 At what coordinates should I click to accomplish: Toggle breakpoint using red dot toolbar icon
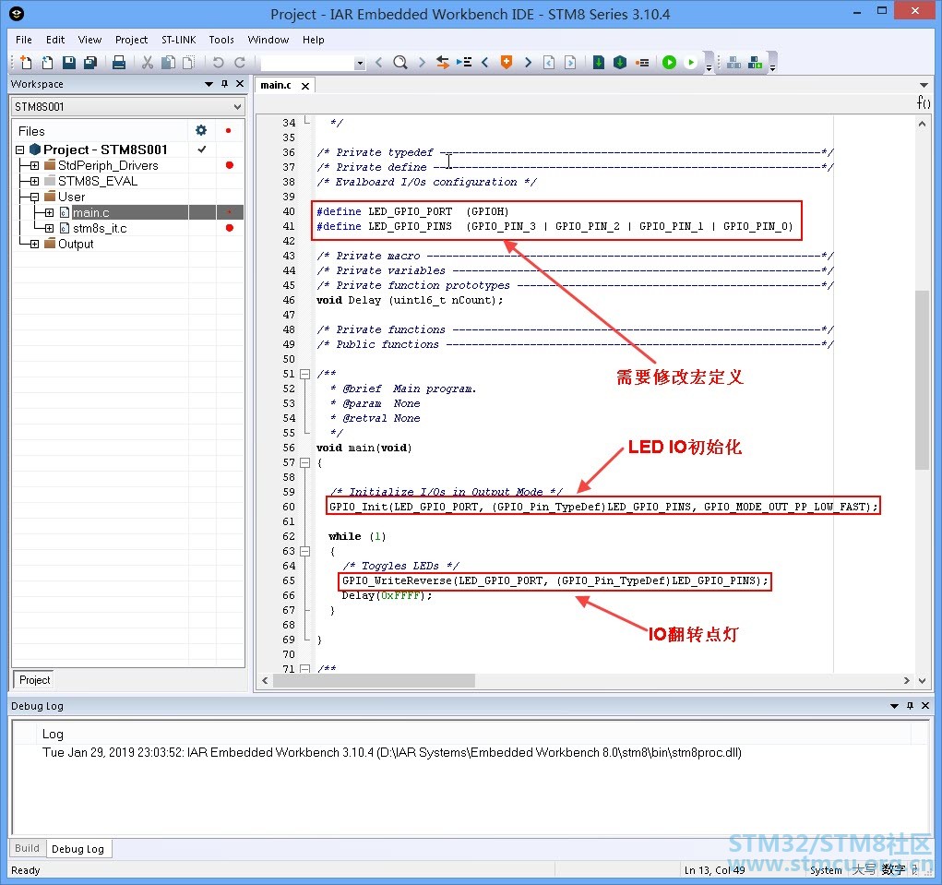click(642, 63)
